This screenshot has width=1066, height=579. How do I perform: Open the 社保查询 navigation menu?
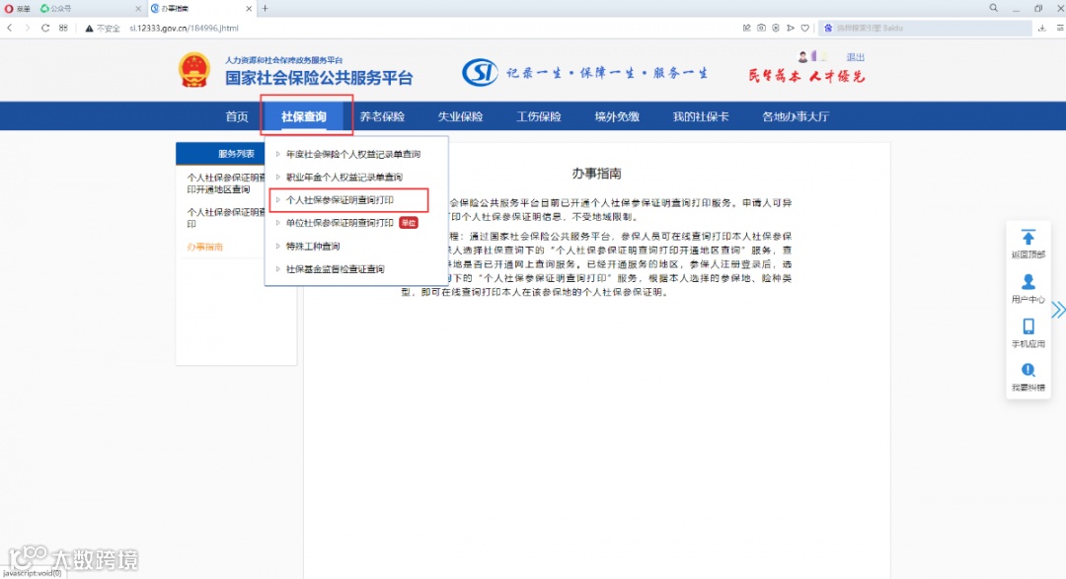304,116
